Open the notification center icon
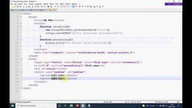This screenshot has width=192, height=108. click(178, 106)
